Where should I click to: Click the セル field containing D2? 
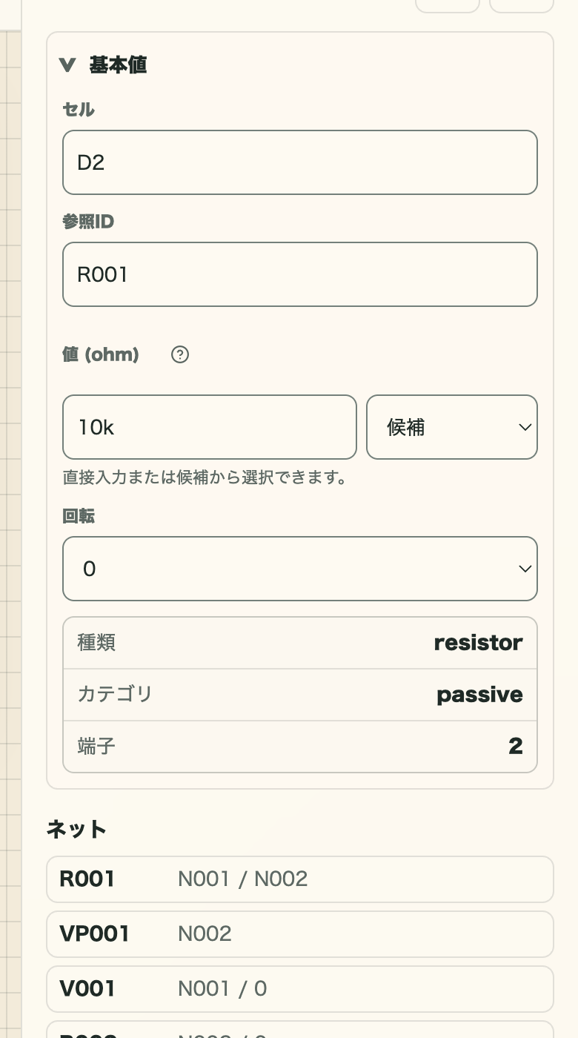(300, 162)
